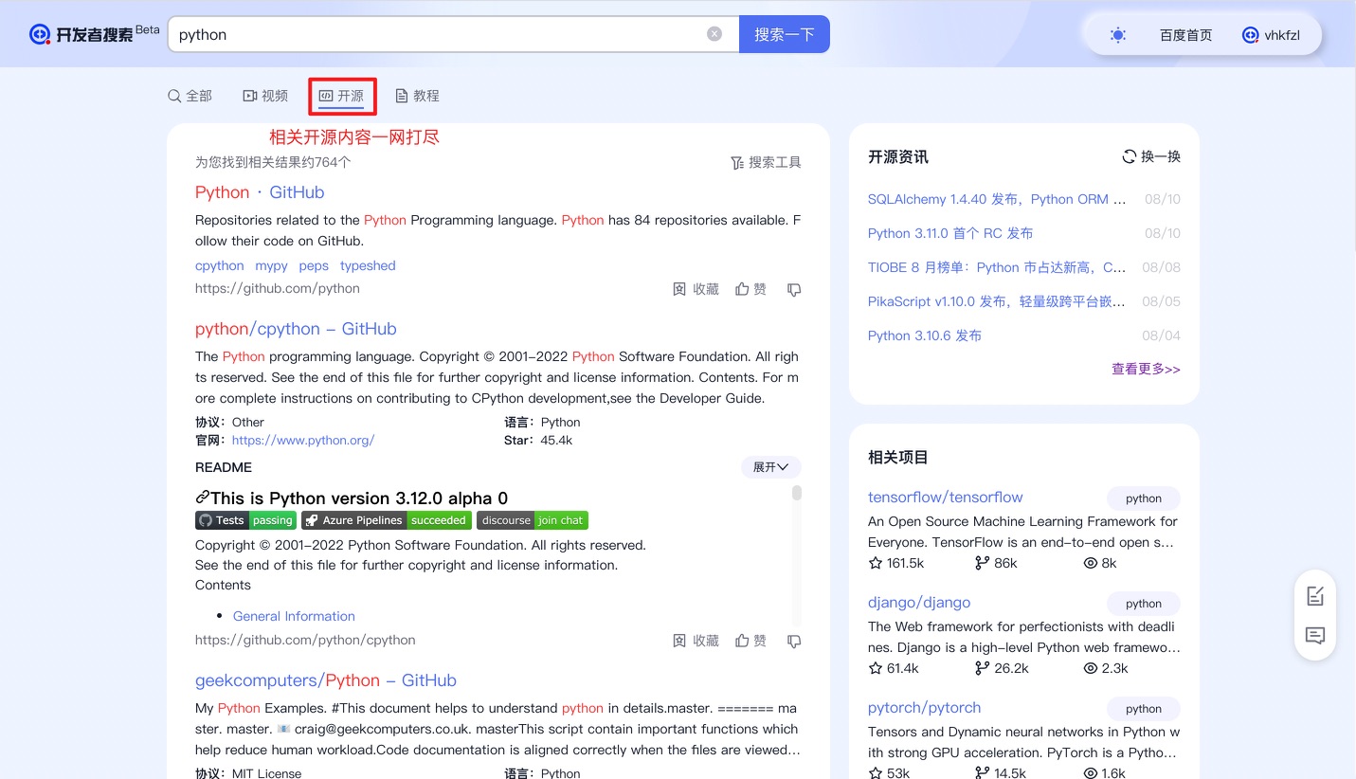Click the Tests passing badge
The width and height of the screenshot is (1356, 779).
click(245, 520)
